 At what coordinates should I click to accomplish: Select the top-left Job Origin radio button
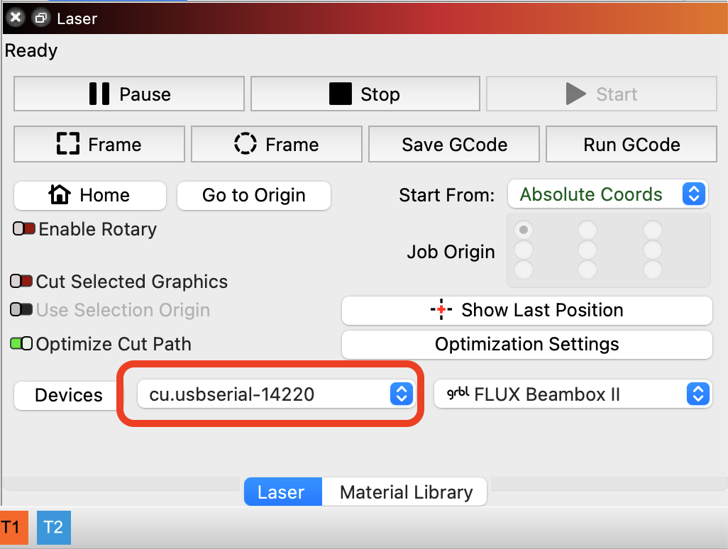pyautogui.click(x=524, y=230)
